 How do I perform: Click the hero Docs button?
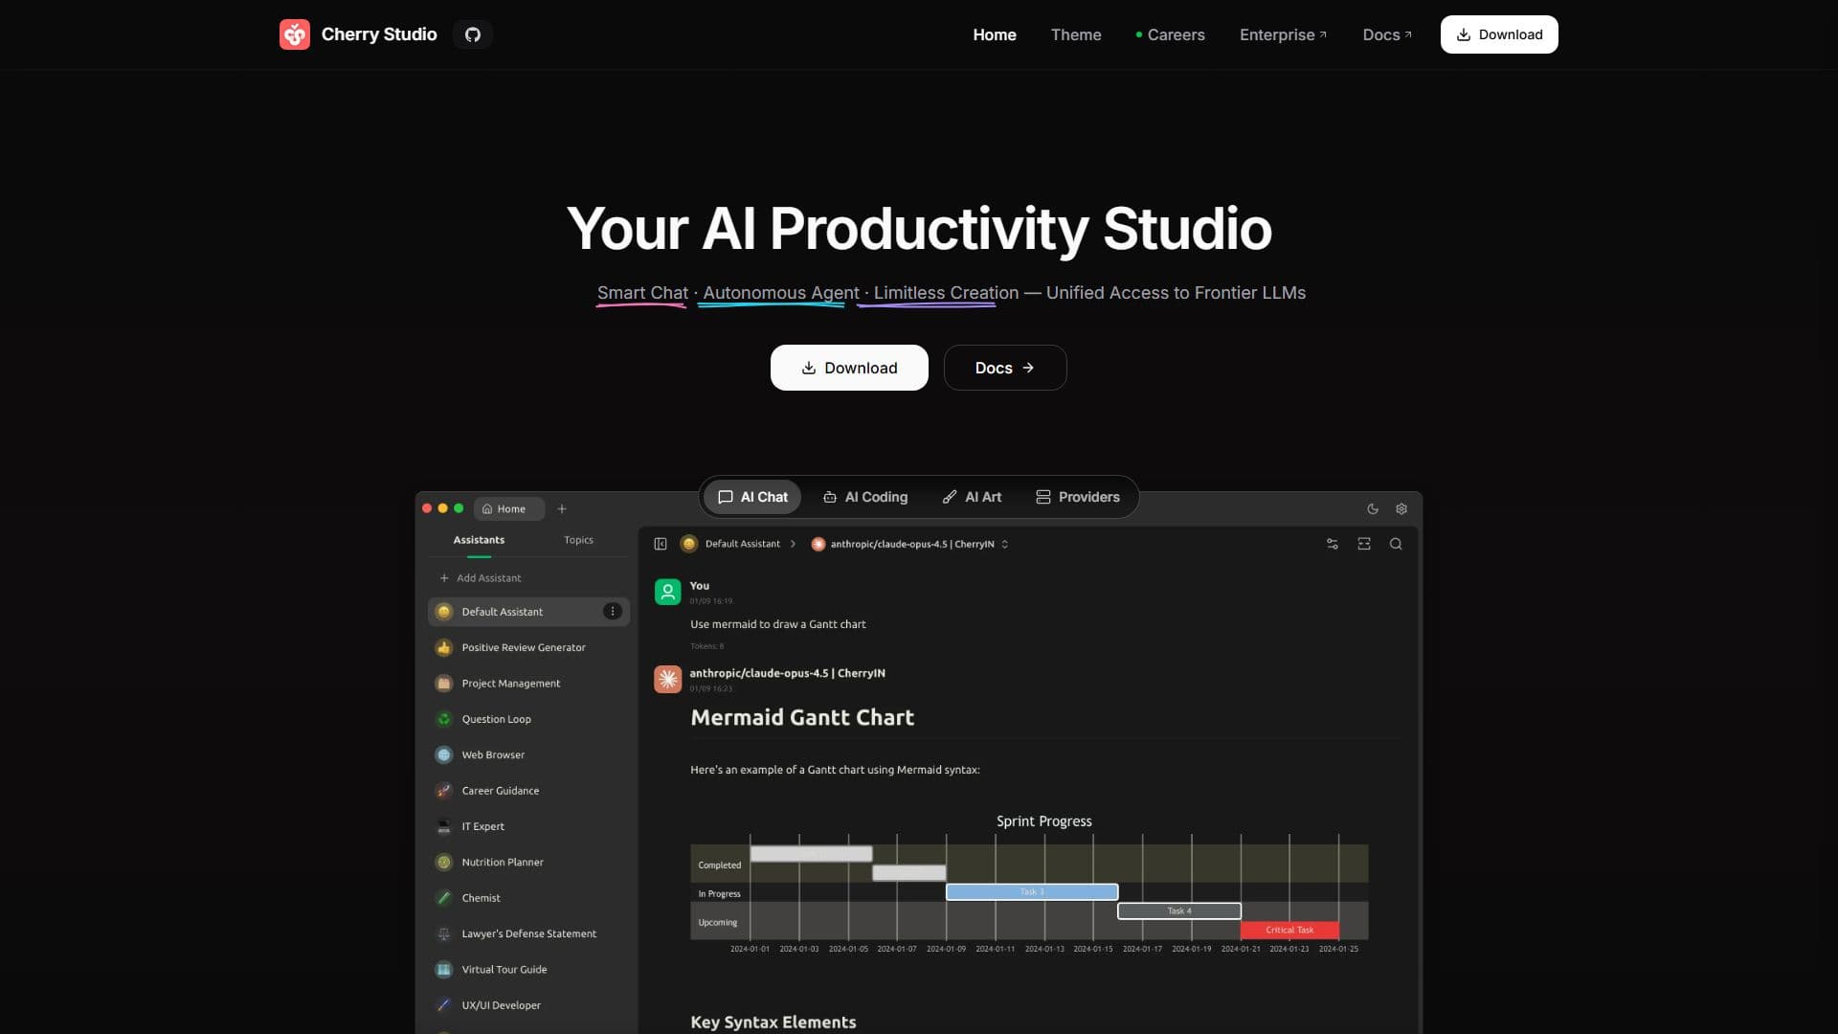(x=1005, y=368)
